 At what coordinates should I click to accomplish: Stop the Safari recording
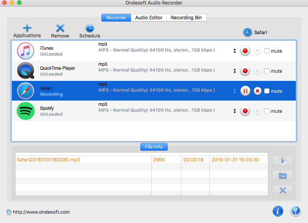click(x=258, y=91)
